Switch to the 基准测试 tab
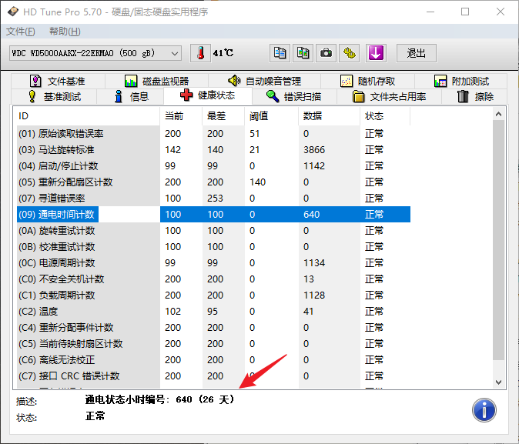 pos(54,97)
